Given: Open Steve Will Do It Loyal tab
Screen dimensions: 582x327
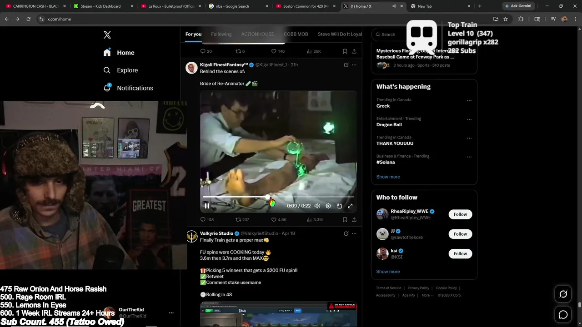Looking at the screenshot, I should 340,34.
